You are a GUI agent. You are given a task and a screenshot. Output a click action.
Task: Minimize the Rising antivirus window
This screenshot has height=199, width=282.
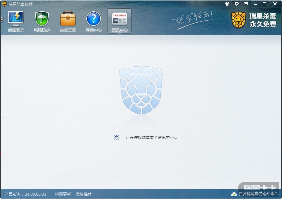(255, 4)
